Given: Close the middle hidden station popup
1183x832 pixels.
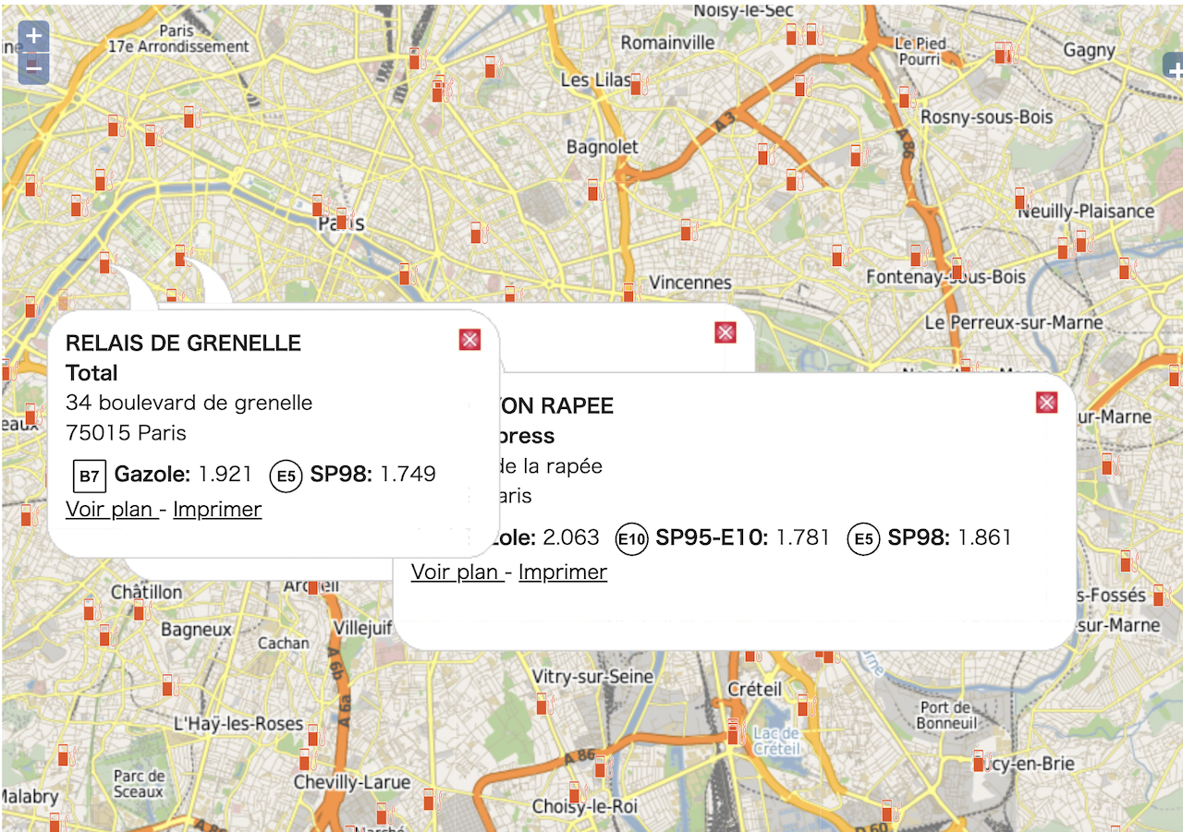Looking at the screenshot, I should (x=726, y=332).
